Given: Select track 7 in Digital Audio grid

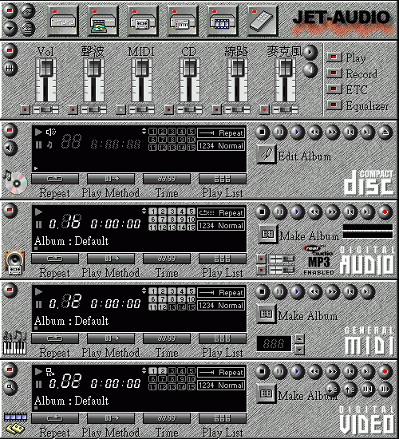Looking at the screenshot, I should tap(163, 219).
